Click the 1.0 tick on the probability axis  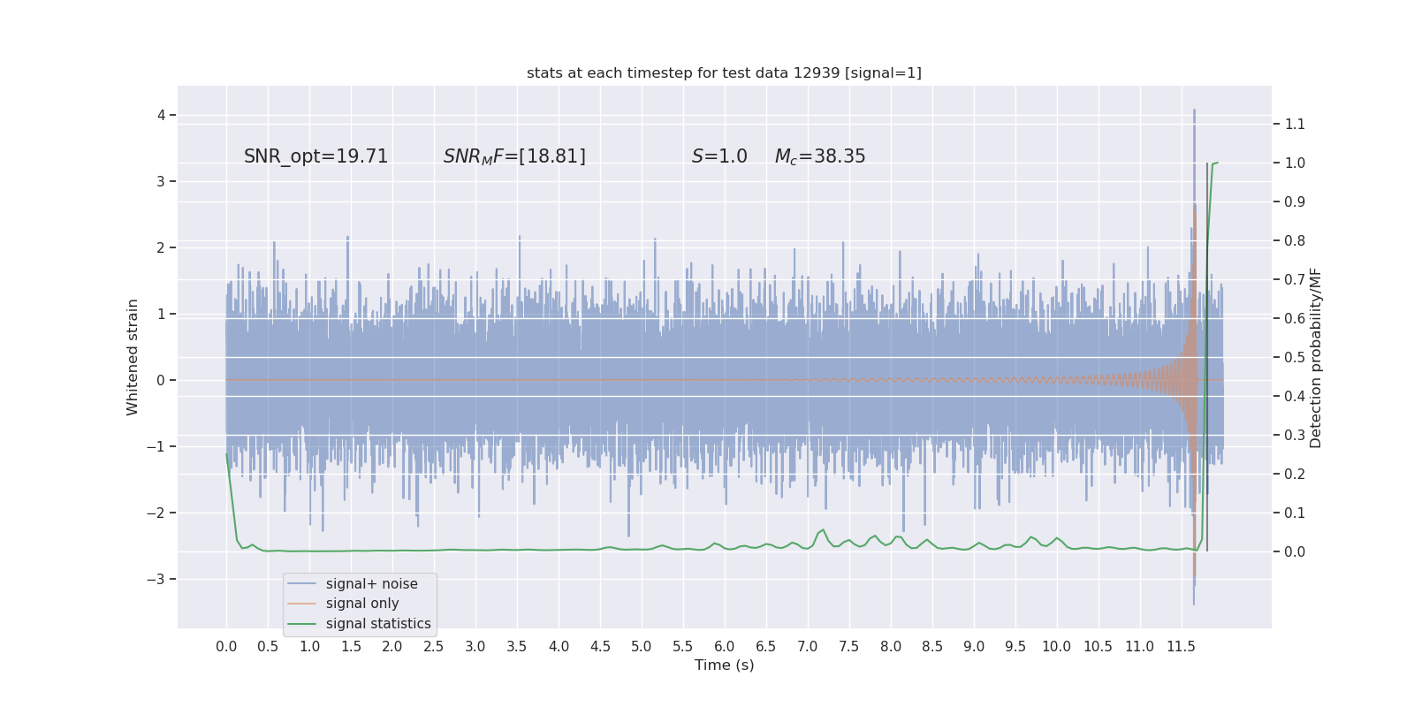click(1295, 163)
